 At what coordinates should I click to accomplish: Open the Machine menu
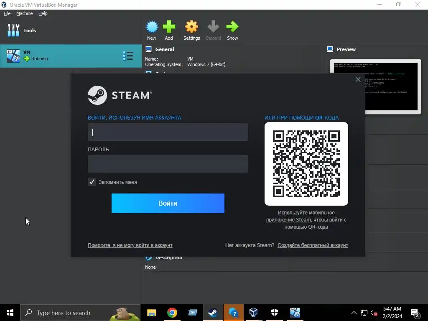[24, 13]
